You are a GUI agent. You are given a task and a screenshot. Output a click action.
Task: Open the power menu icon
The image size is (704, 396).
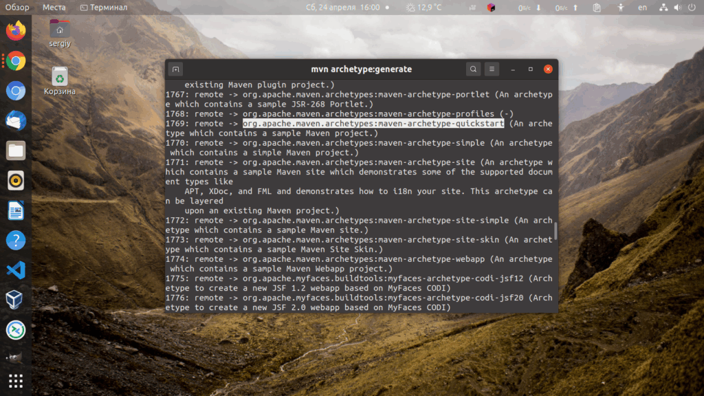(692, 8)
